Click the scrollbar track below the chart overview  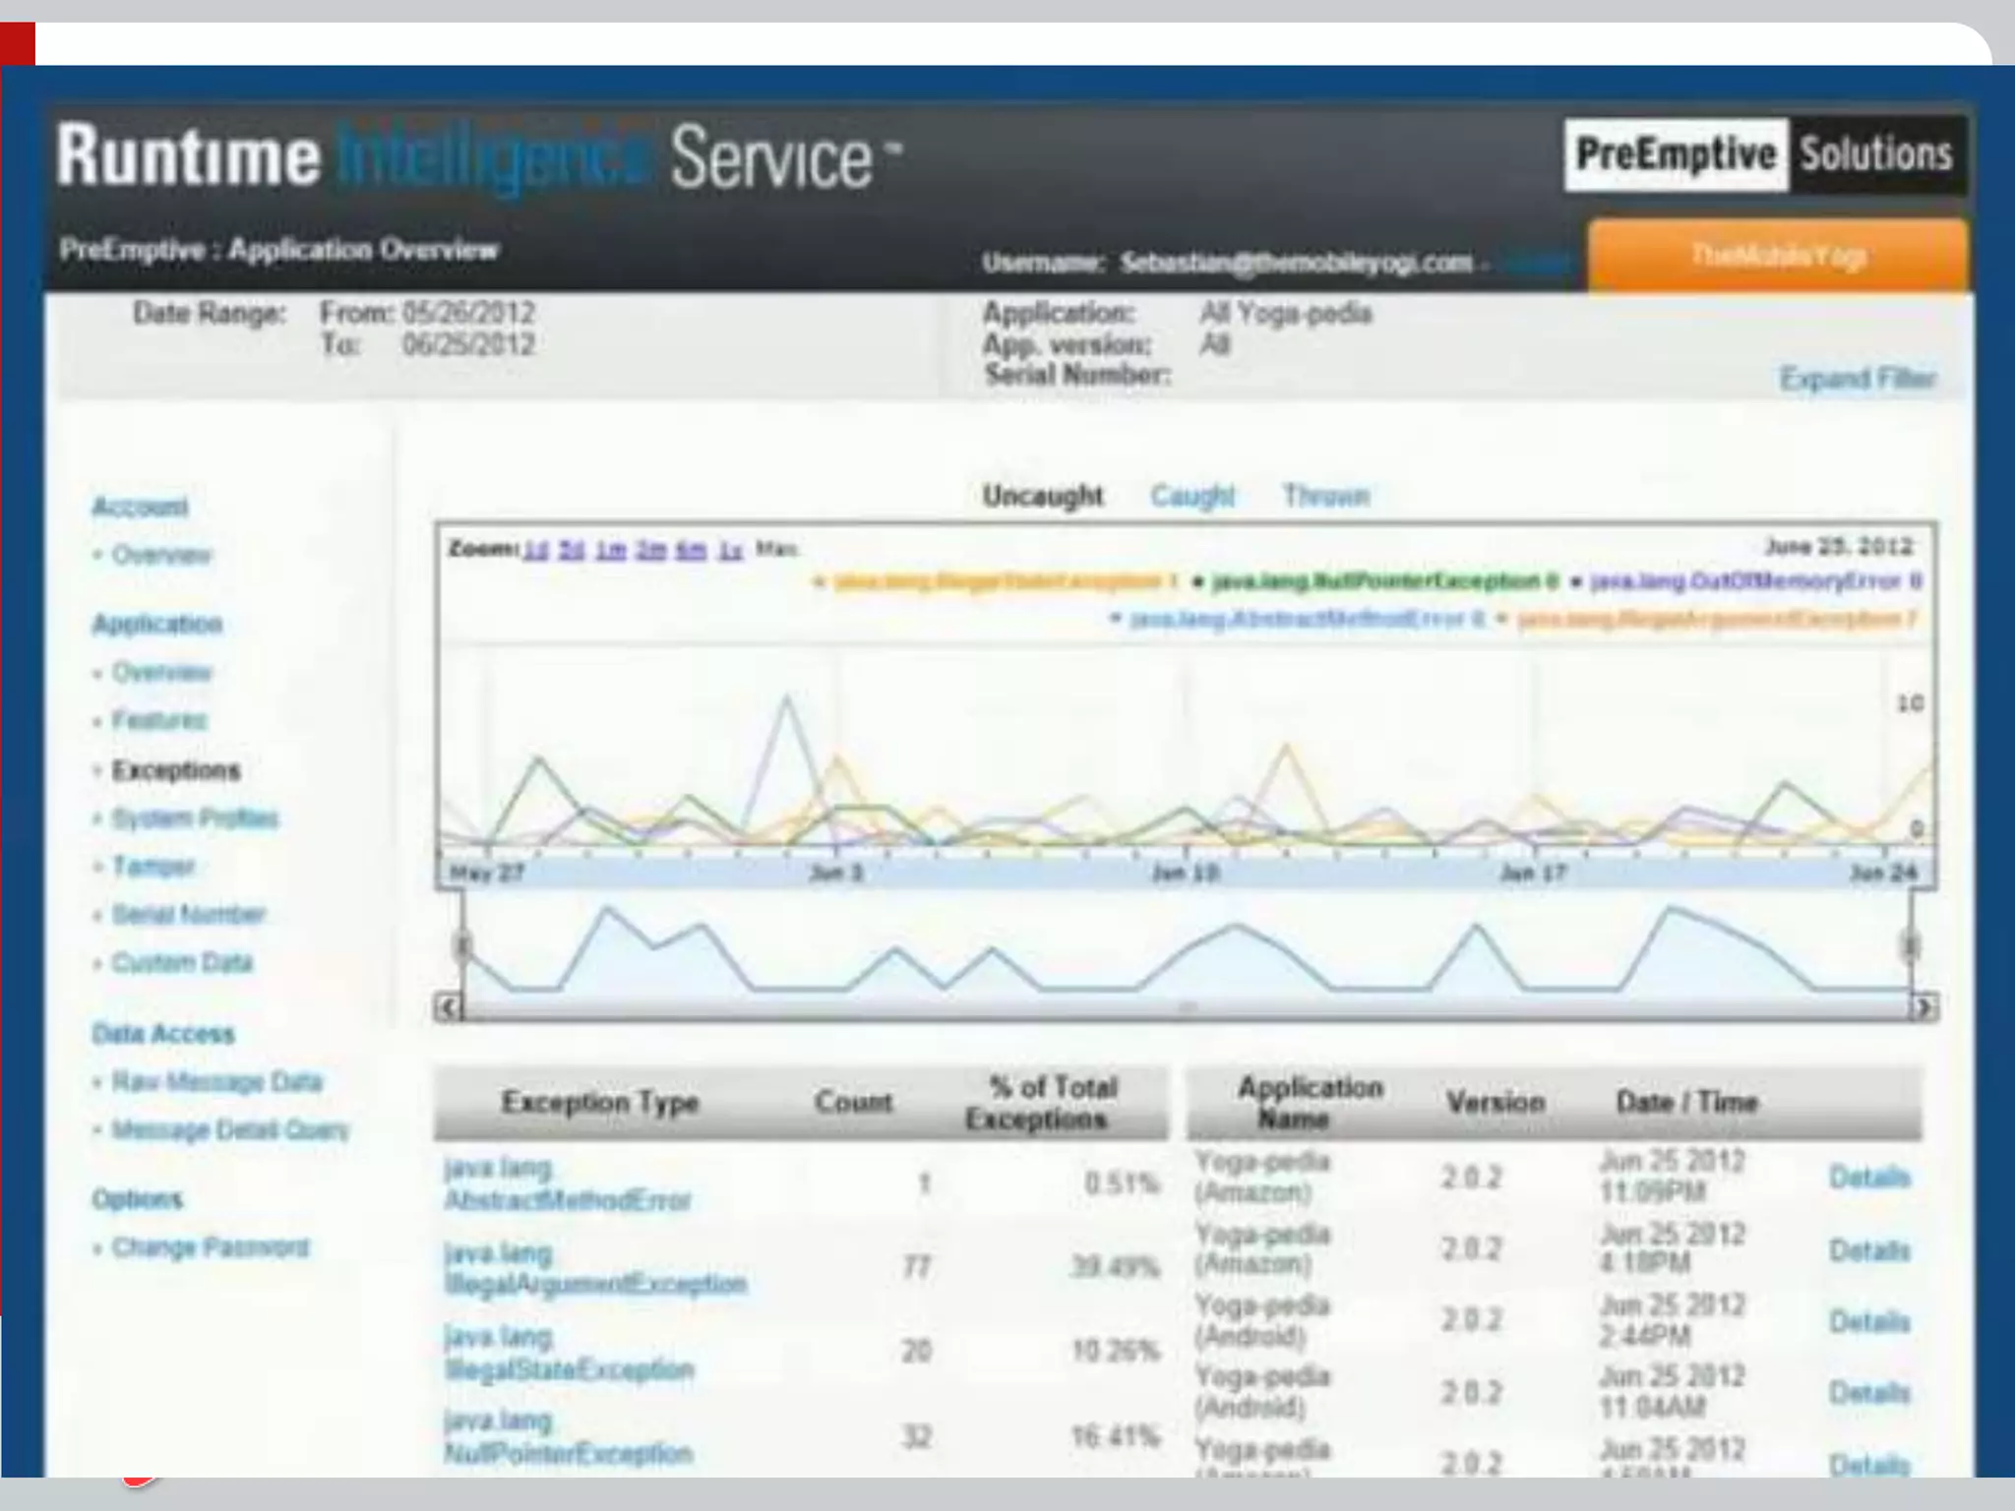point(1186,1007)
